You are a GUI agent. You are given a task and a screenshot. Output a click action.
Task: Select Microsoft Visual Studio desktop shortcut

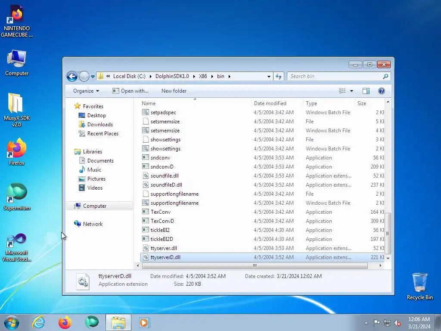click(17, 248)
